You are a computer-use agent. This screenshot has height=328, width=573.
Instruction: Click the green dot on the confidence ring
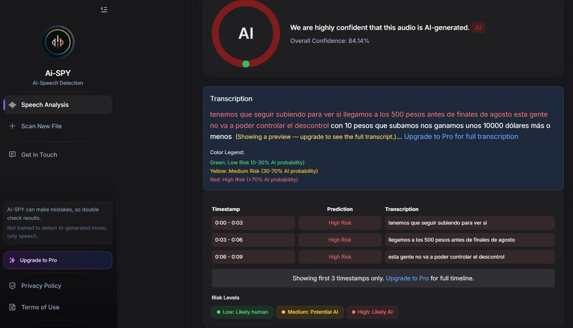coord(246,64)
